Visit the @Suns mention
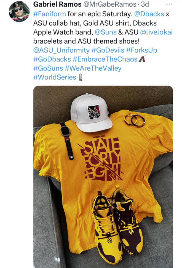This screenshot has width=182, height=268. click(x=106, y=32)
